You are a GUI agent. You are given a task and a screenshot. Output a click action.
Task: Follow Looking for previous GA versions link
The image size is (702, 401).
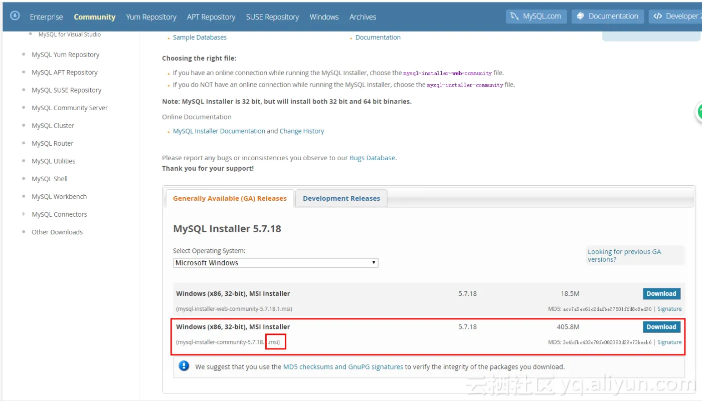tap(624, 255)
